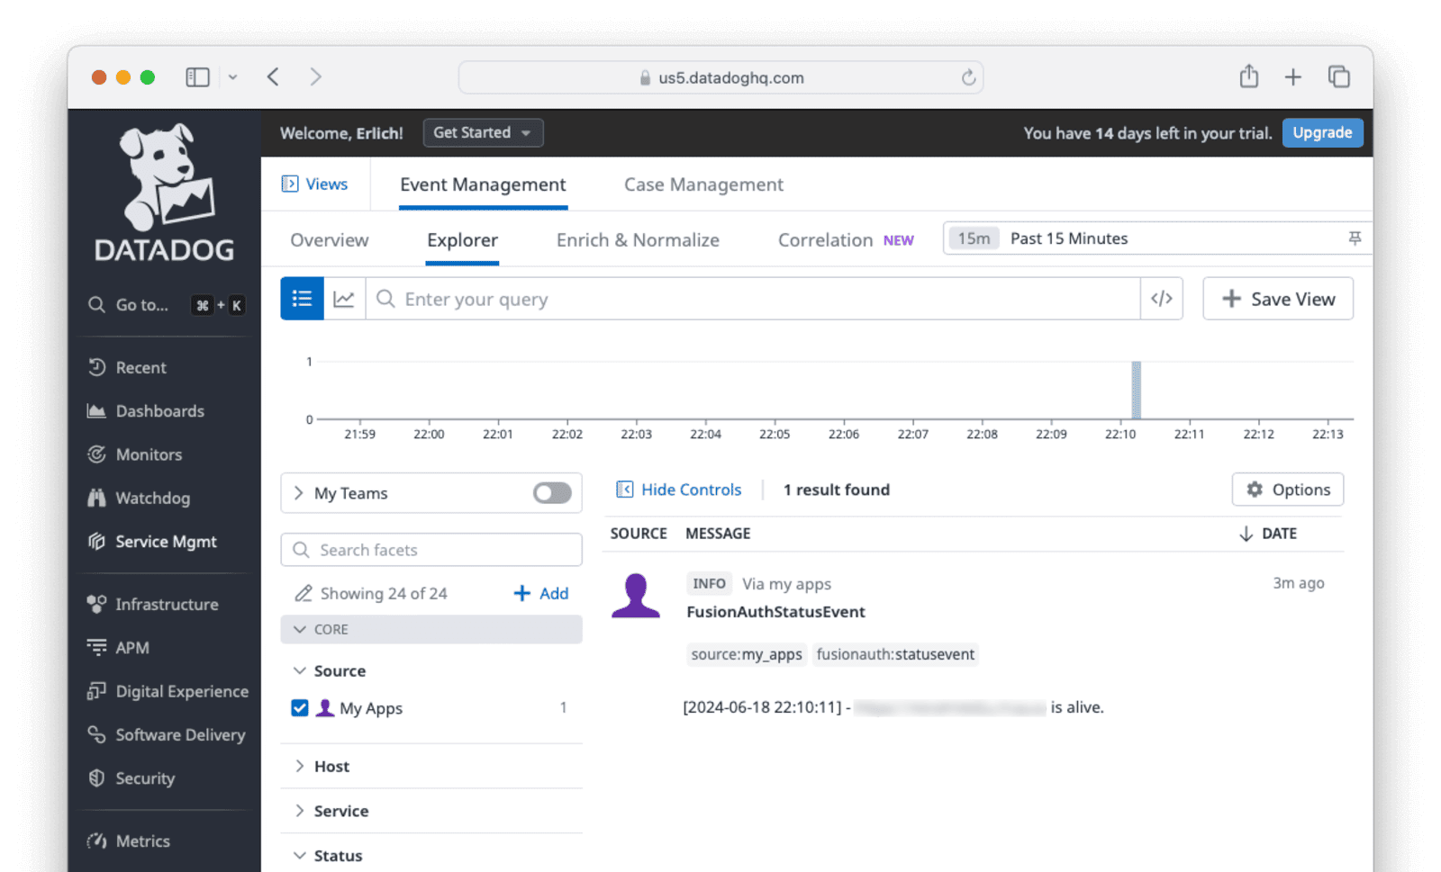
Task: Click the DATE sort arrow icon
Action: 1246,534
